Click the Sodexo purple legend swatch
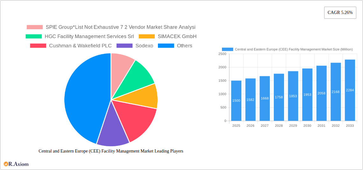Viewport: 363px width, 170px height. 125,46
